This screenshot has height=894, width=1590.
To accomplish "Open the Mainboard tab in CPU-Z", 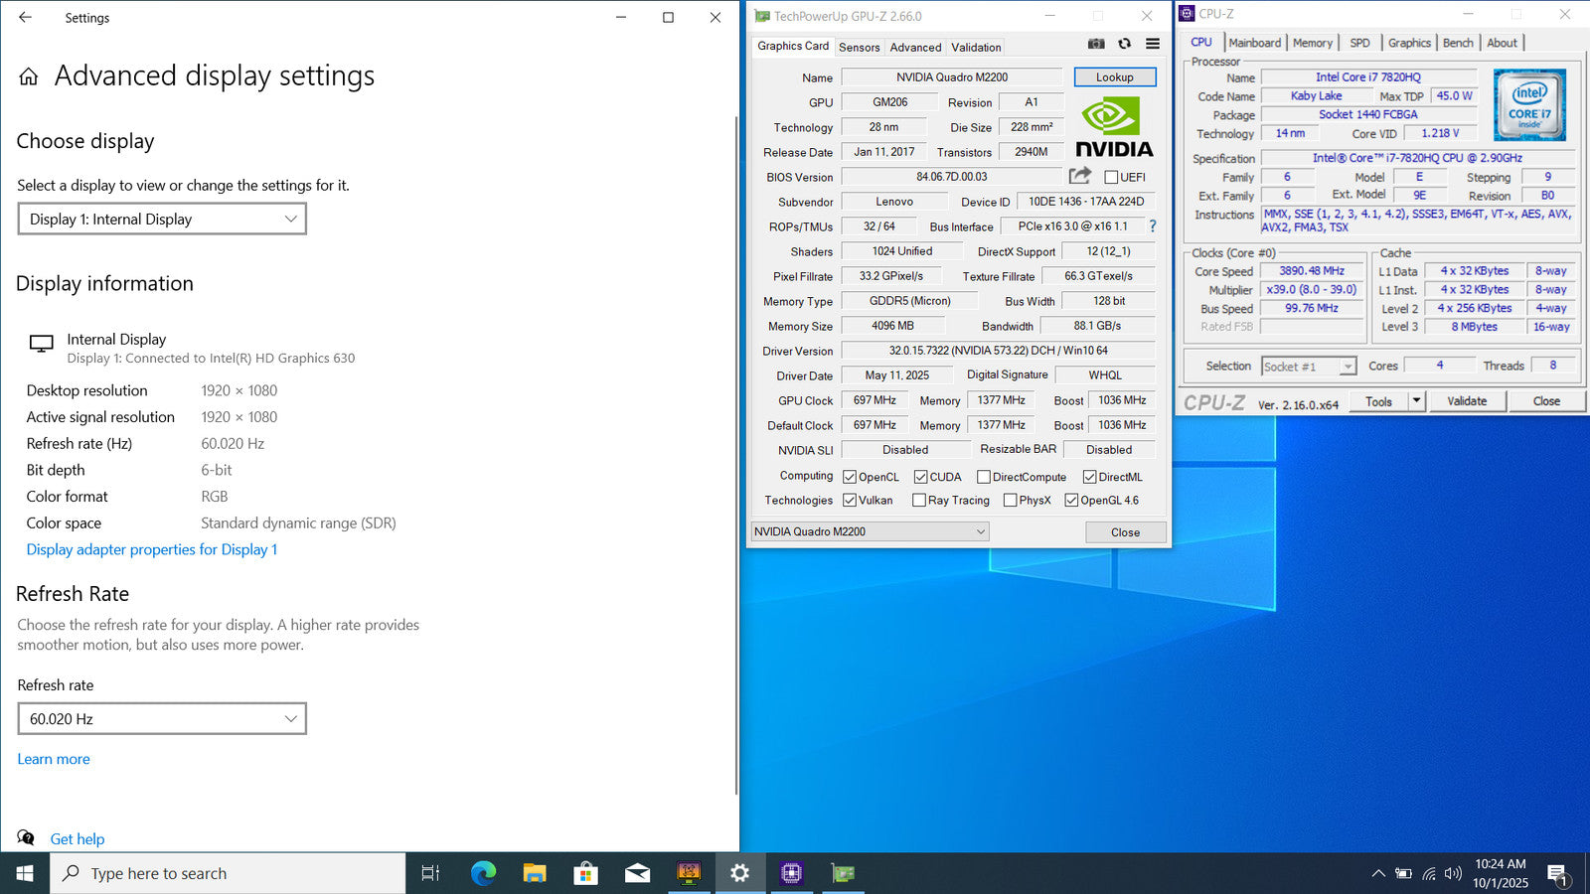I will point(1254,43).
